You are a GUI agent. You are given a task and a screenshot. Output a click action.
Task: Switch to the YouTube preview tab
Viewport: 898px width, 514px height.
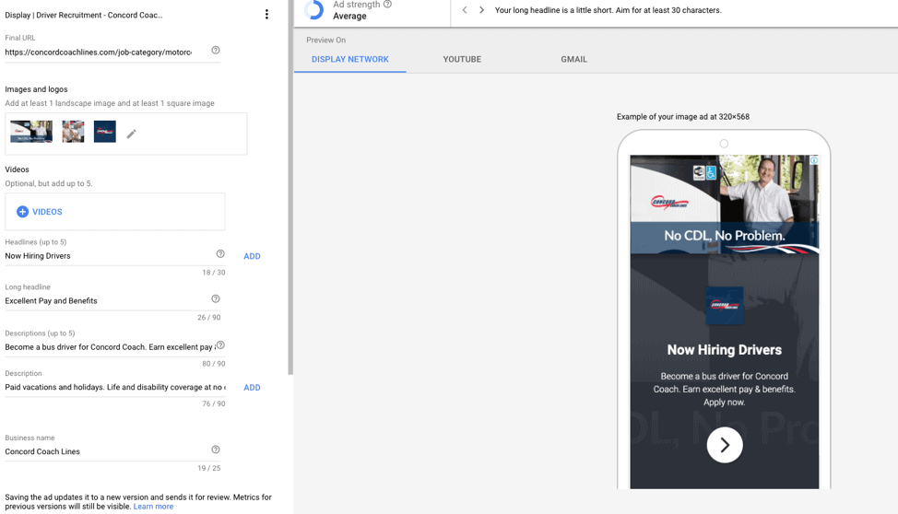[462, 59]
